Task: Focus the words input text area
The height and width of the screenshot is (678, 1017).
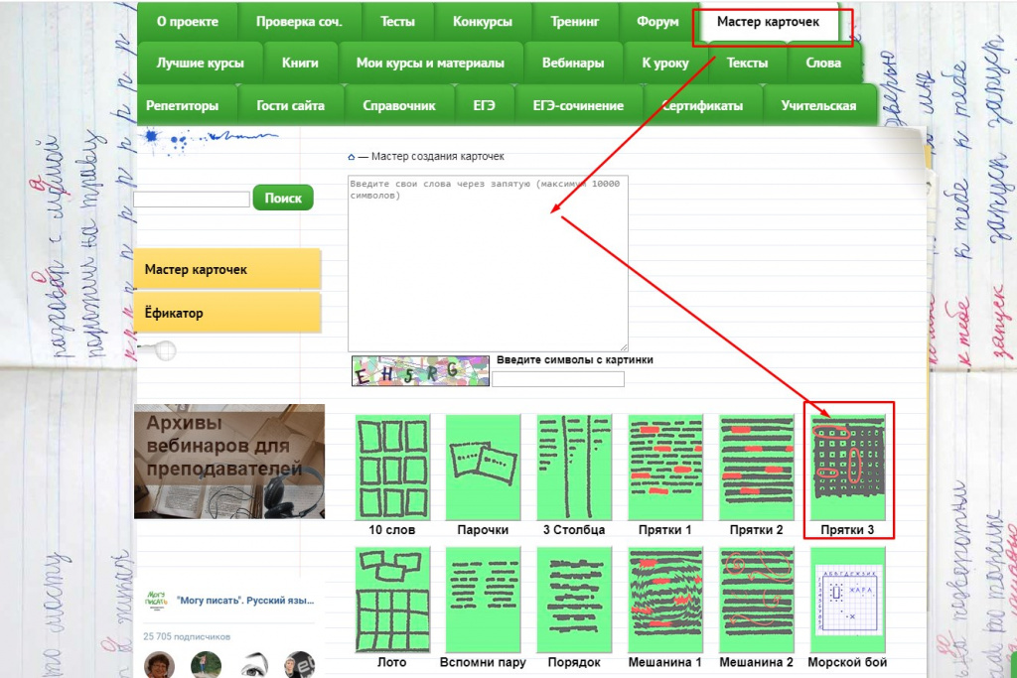Action: (488, 263)
